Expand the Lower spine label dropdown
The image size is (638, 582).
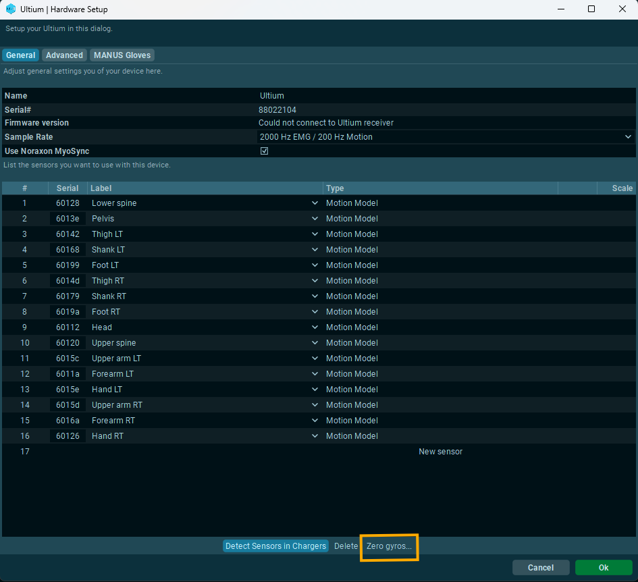pos(315,203)
